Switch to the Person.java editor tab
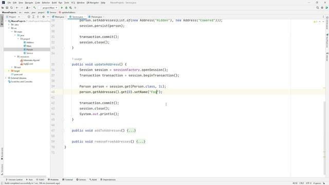The width and height of the screenshot is (329, 185). pos(96,17)
